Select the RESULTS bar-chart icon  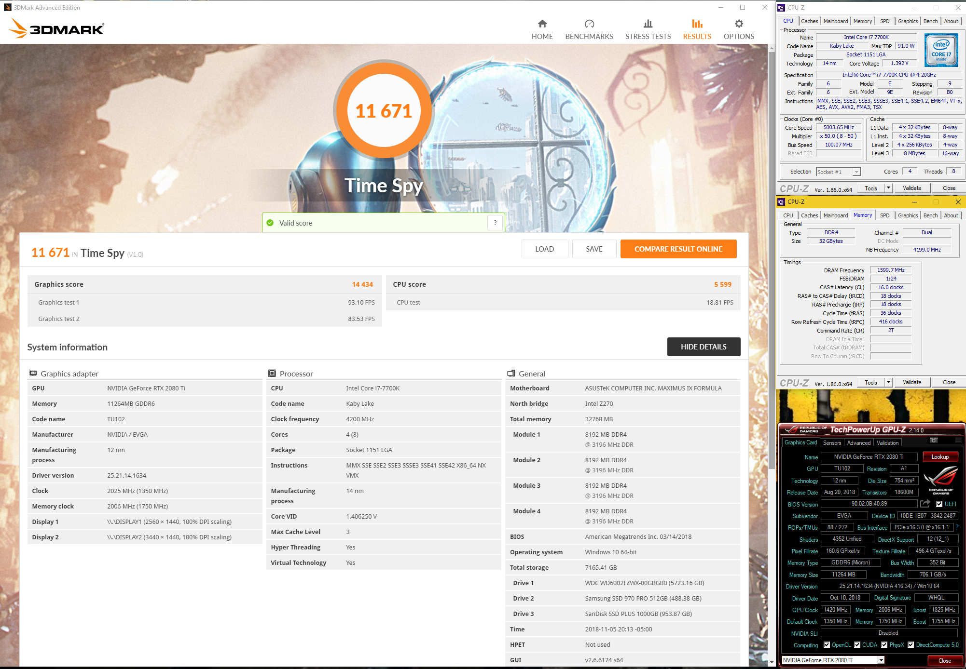[697, 24]
